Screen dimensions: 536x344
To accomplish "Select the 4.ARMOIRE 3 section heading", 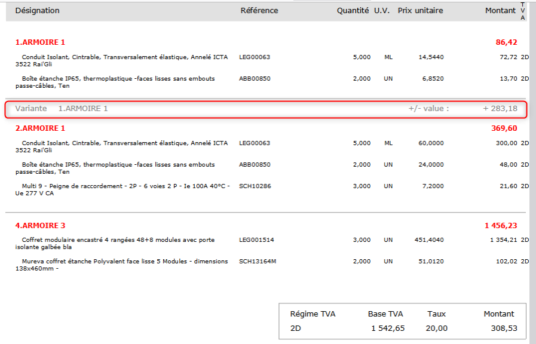I will pos(40,226).
